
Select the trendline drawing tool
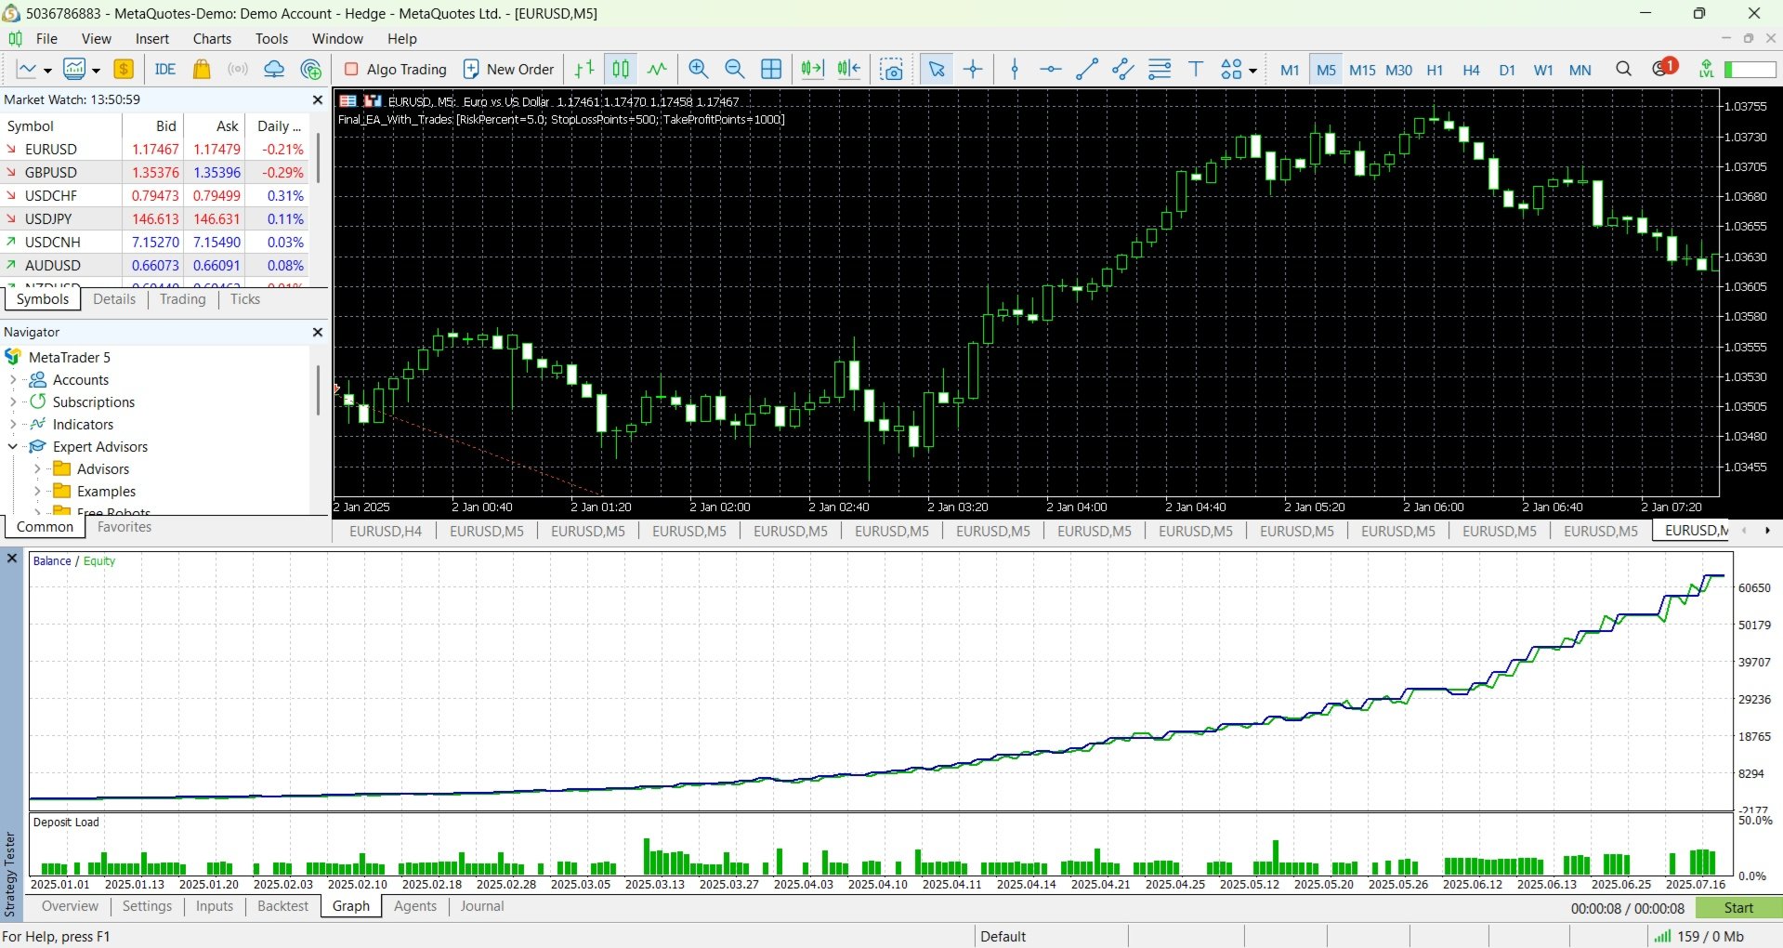coord(1087,70)
